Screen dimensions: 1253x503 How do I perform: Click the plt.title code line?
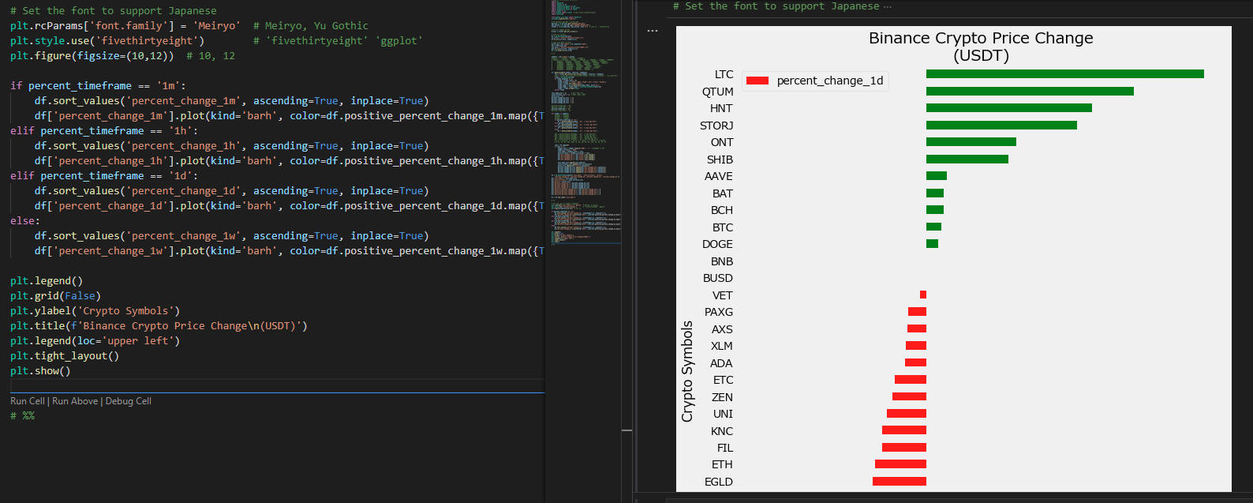click(159, 326)
